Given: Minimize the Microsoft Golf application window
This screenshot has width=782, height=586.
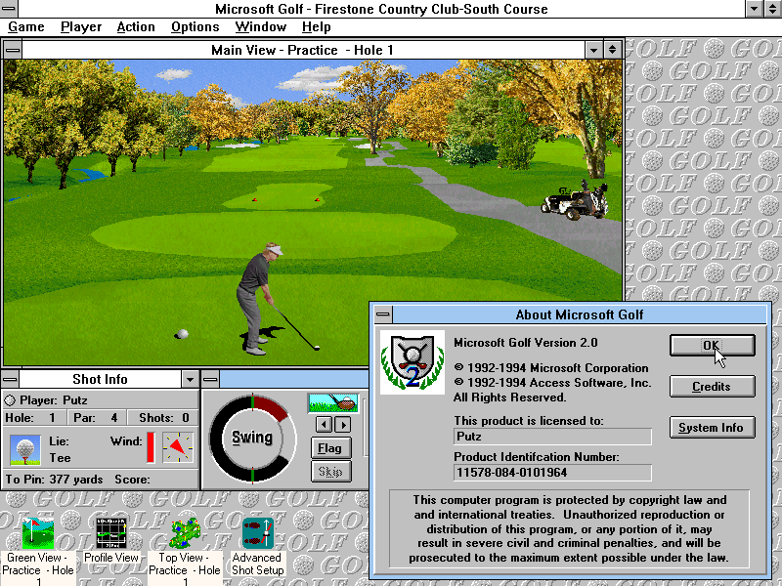Looking at the screenshot, I should (754, 9).
